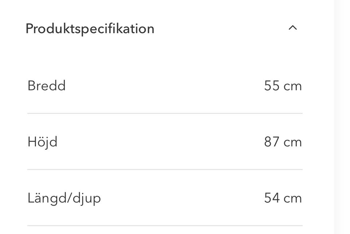This screenshot has height=234, width=350.
Task: Click the divider line below the Höjd row
Action: tap(165, 169)
